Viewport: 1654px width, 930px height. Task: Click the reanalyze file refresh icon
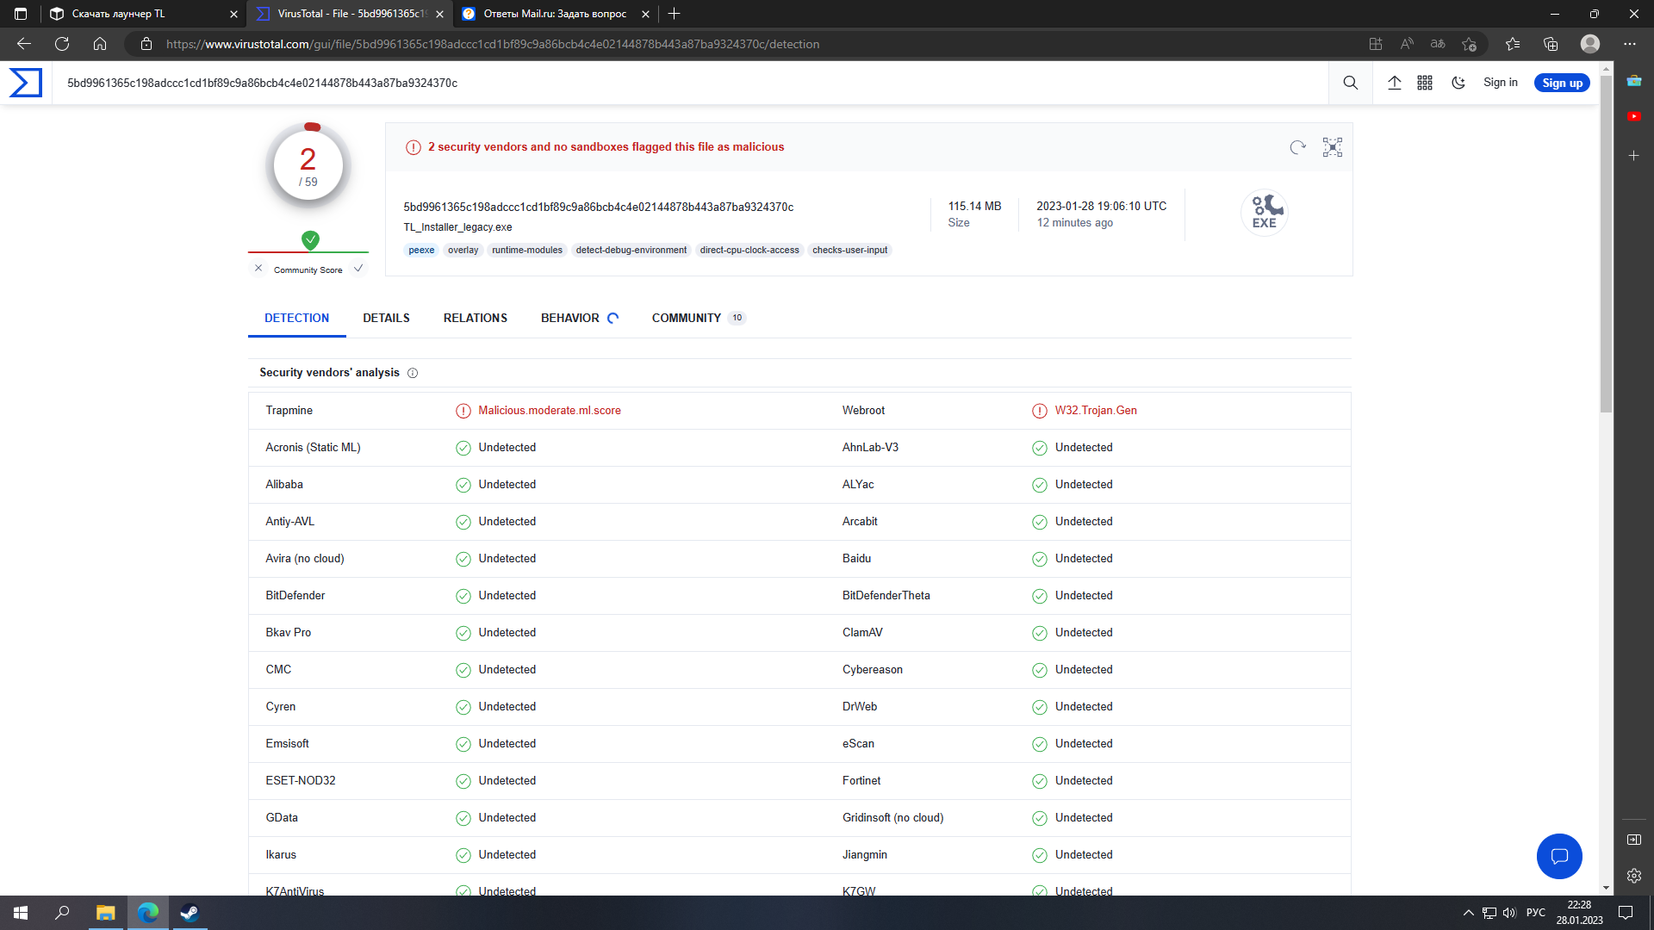1297,147
